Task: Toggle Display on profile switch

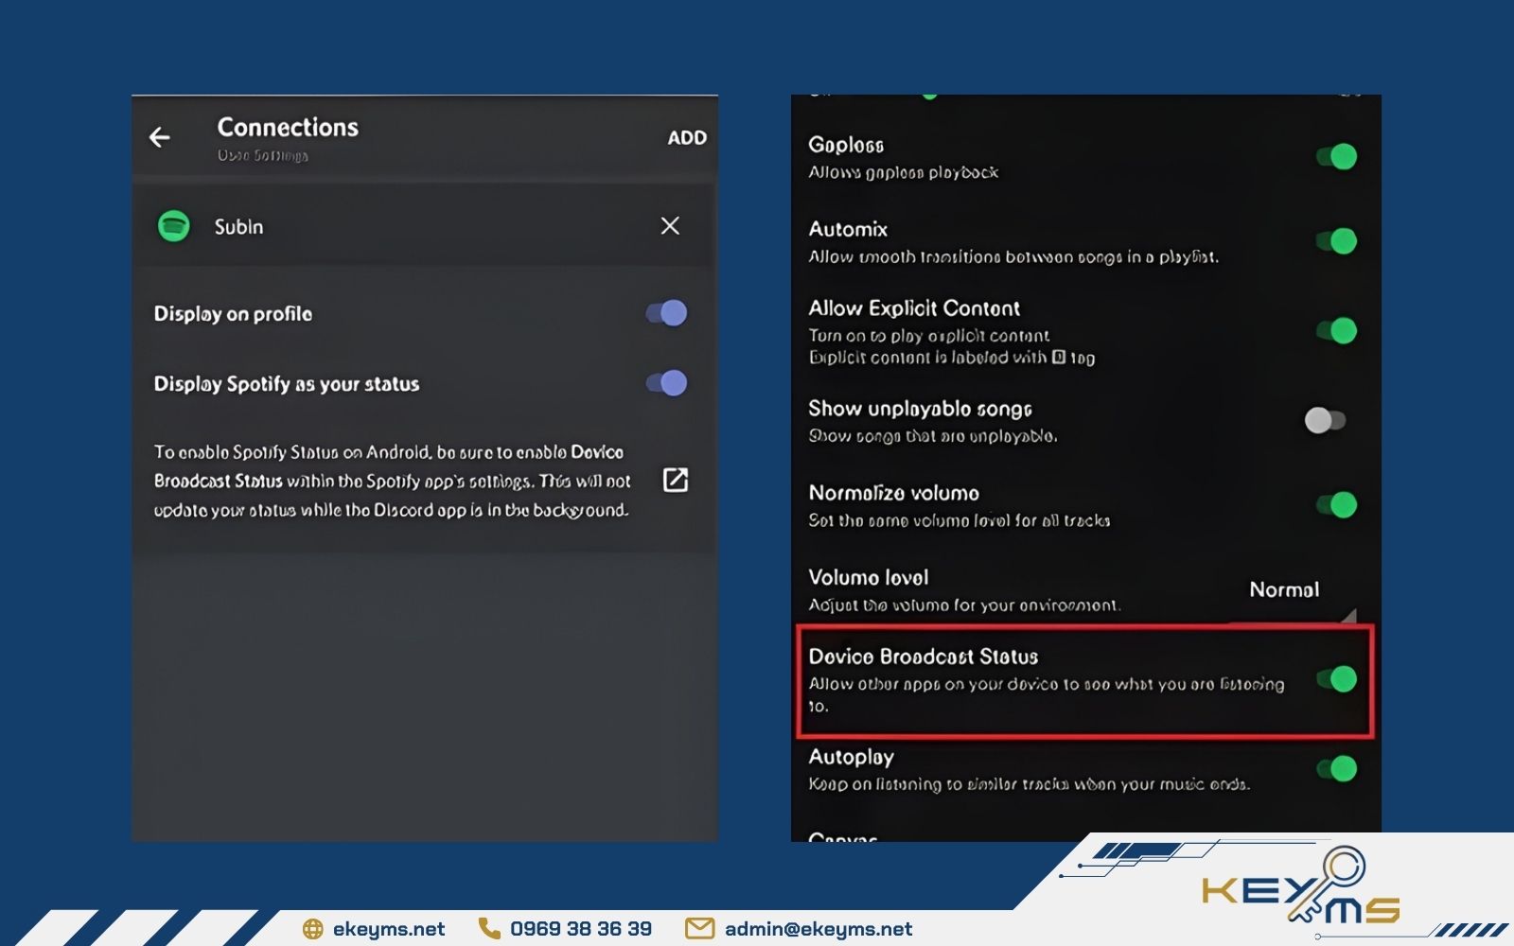Action: [x=667, y=313]
